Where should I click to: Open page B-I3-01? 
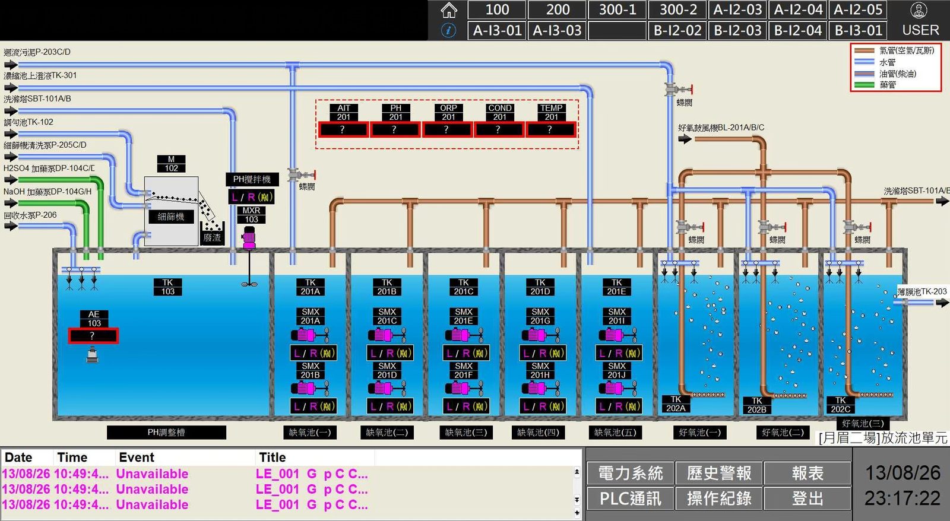pos(858,30)
